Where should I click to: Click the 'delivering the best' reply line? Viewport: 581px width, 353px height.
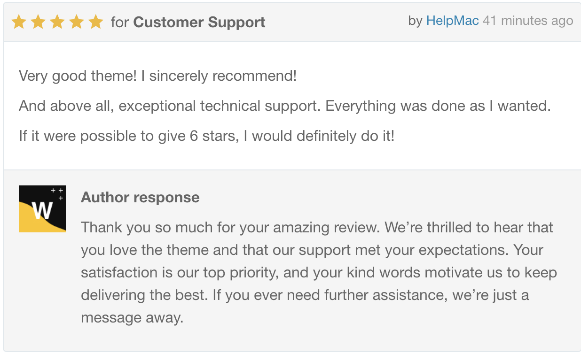[305, 295]
